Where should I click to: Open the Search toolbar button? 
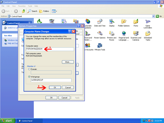coord(32,11)
